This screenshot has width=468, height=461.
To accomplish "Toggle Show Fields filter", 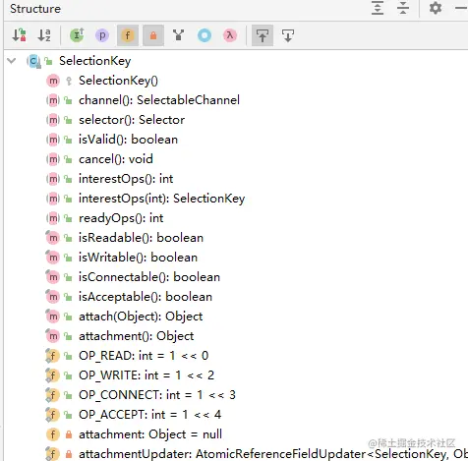I will pyautogui.click(x=128, y=35).
